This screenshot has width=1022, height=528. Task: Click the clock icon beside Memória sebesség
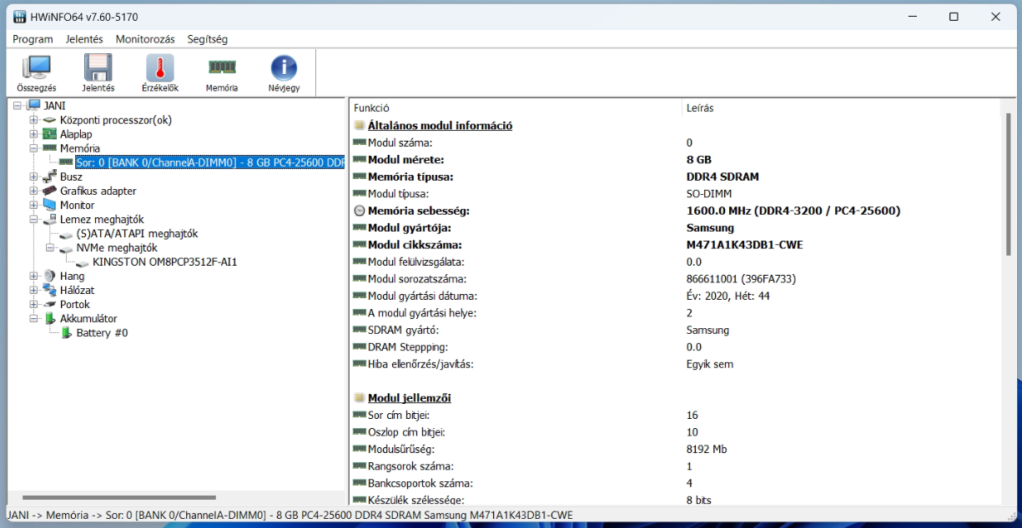pos(360,211)
